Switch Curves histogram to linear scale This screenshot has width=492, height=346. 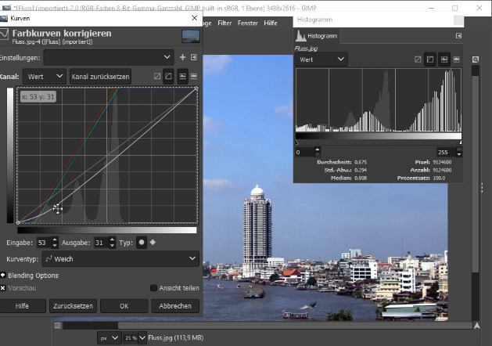[182, 76]
